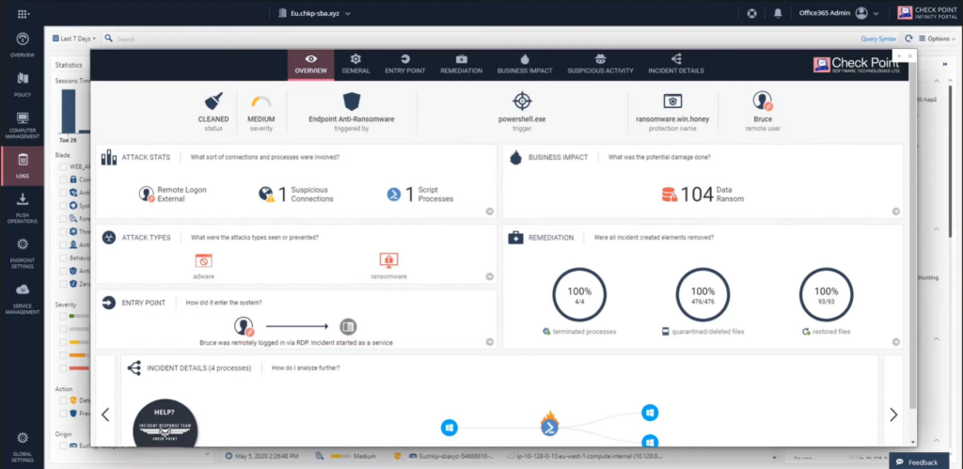Viewport: 963px width, 469px height.
Task: Go to the next report slide arrow
Action: (x=893, y=415)
